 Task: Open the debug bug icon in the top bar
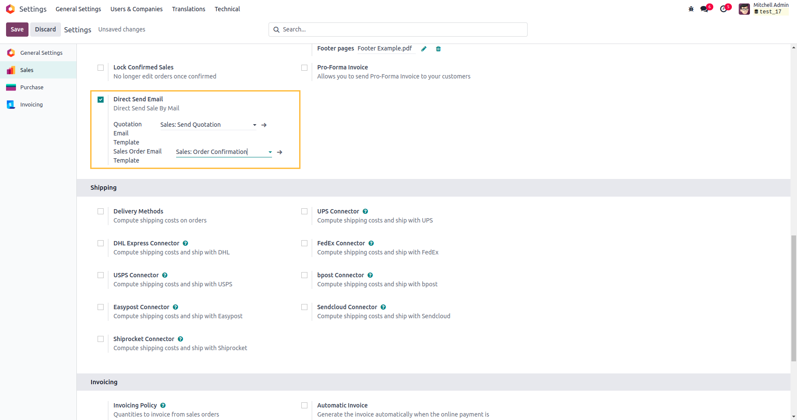(691, 9)
